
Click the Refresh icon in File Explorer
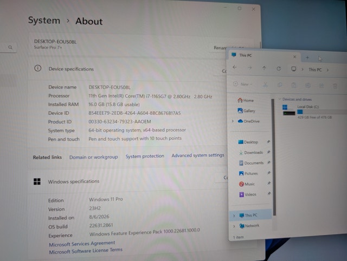pyautogui.click(x=279, y=69)
